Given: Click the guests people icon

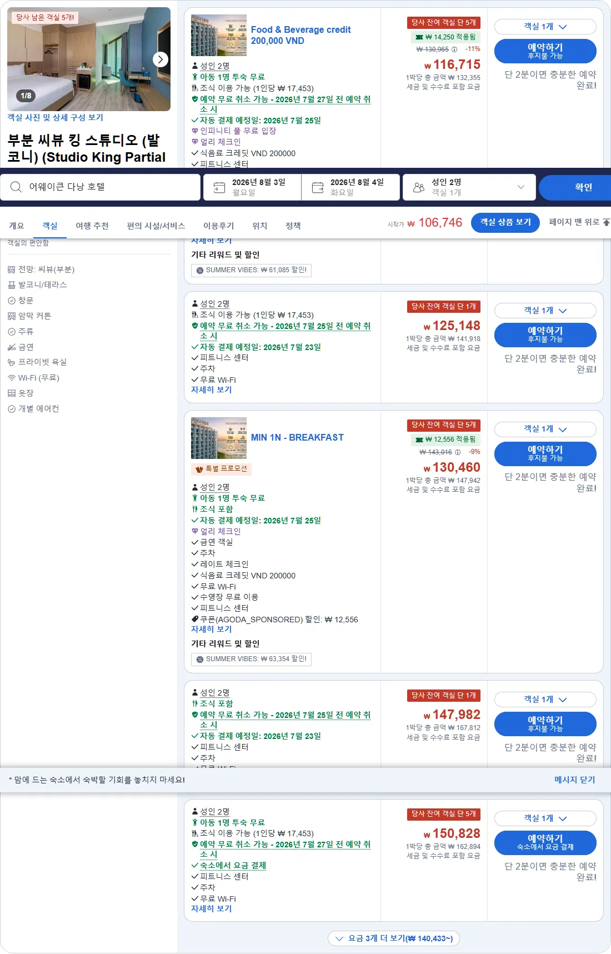Looking at the screenshot, I should click(x=419, y=187).
